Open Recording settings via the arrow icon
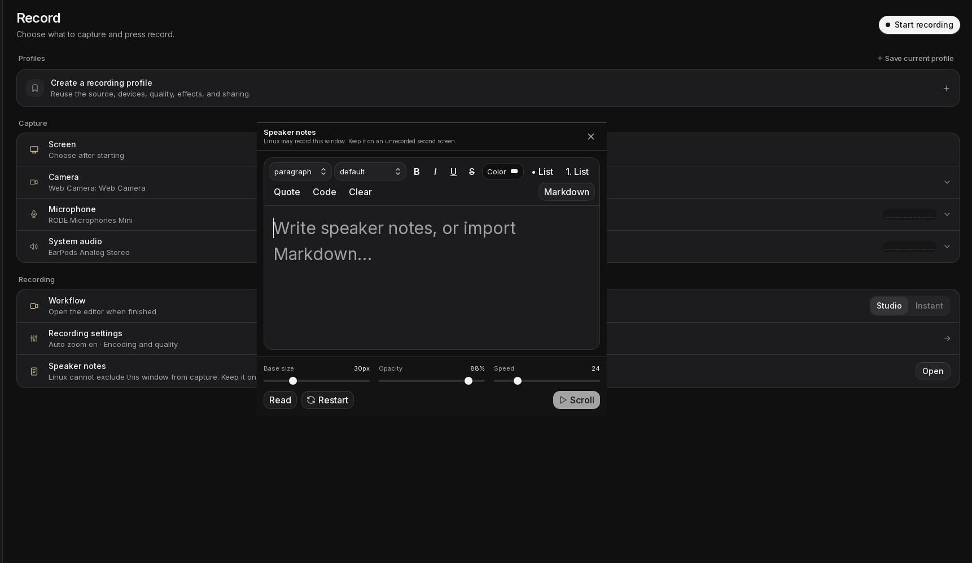972x563 pixels. click(947, 338)
